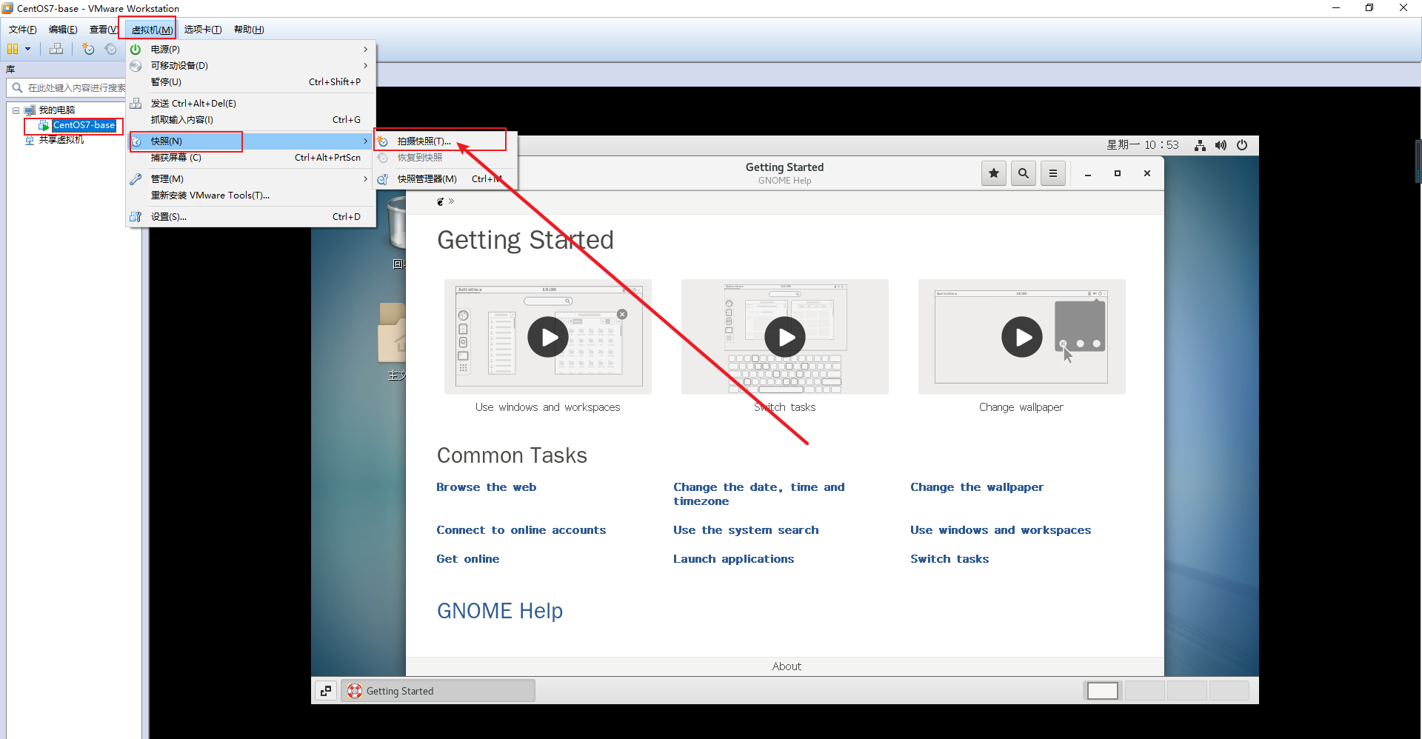Choose 抓取输入内容(I) menu entry

250,119
